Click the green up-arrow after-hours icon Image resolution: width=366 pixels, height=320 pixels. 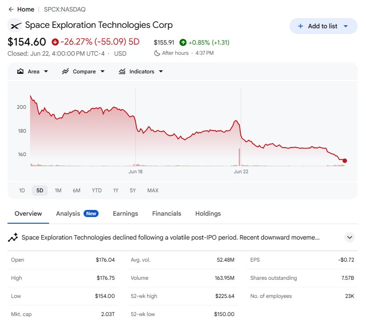click(183, 42)
